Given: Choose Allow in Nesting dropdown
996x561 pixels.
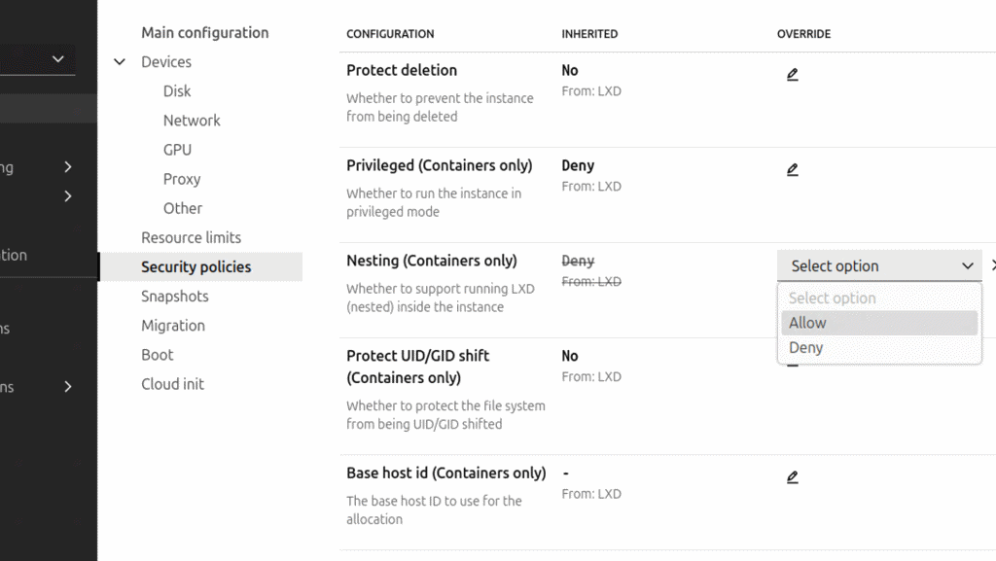Looking at the screenshot, I should (807, 323).
